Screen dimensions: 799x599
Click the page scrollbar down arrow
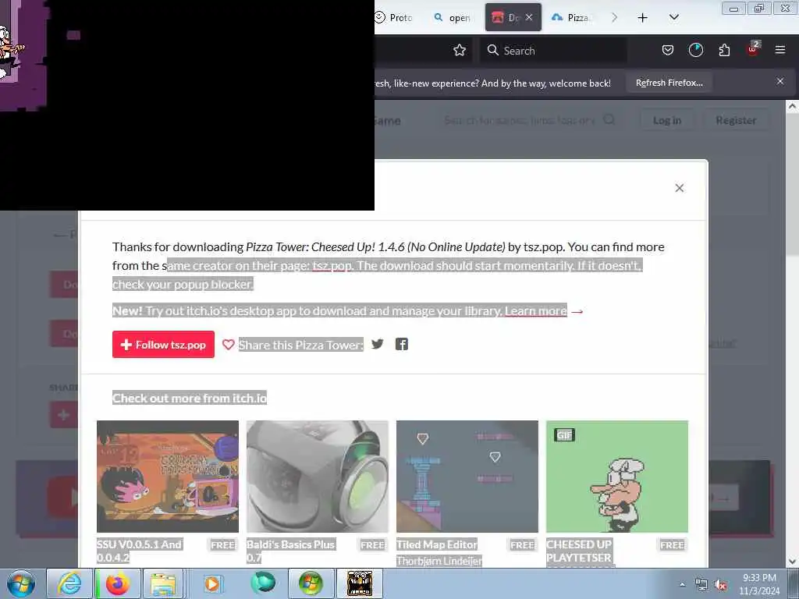(x=792, y=562)
